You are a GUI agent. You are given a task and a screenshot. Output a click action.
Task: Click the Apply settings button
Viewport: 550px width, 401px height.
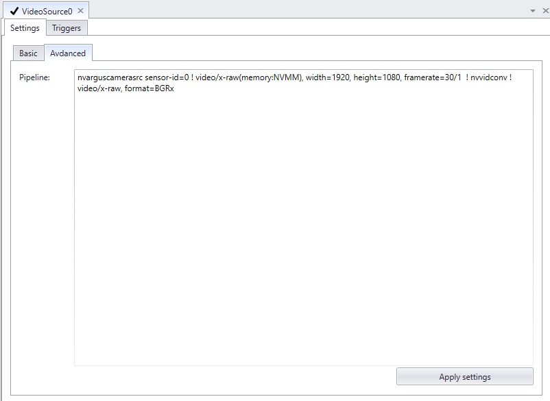point(465,377)
